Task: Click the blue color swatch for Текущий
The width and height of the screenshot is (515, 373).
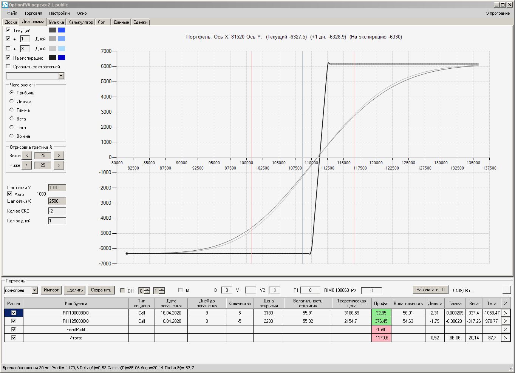Action: tap(62, 30)
